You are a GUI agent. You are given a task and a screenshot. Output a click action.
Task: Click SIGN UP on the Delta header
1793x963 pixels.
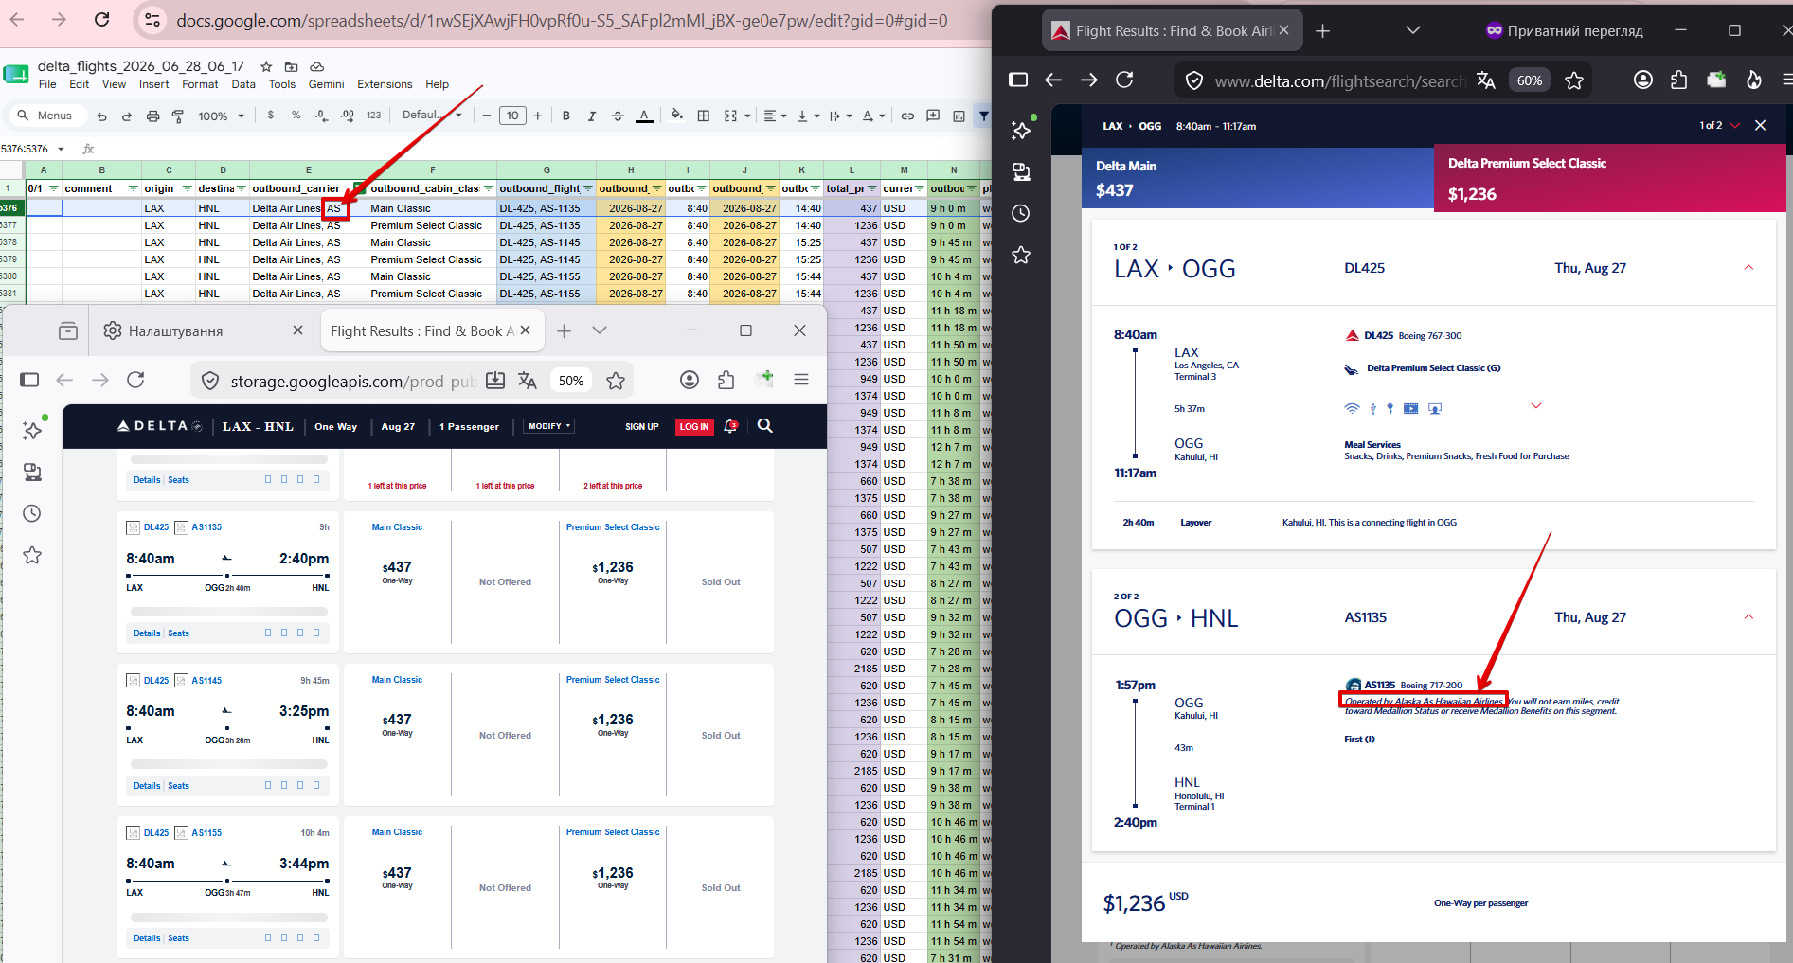tap(642, 427)
